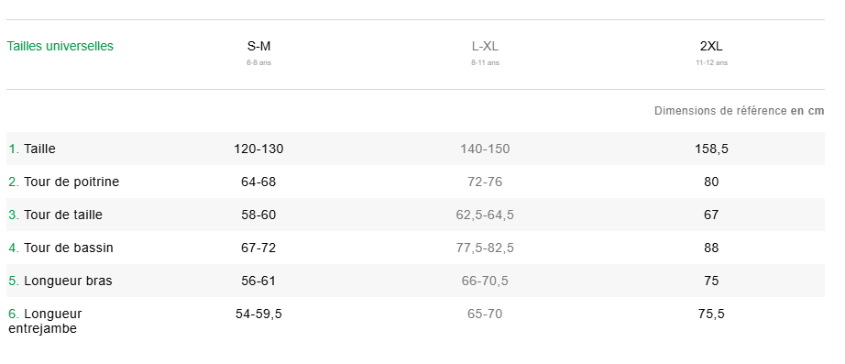845x364 pixels.
Task: Click the 77,5-82,5 tour de bassin value
Action: point(485,248)
